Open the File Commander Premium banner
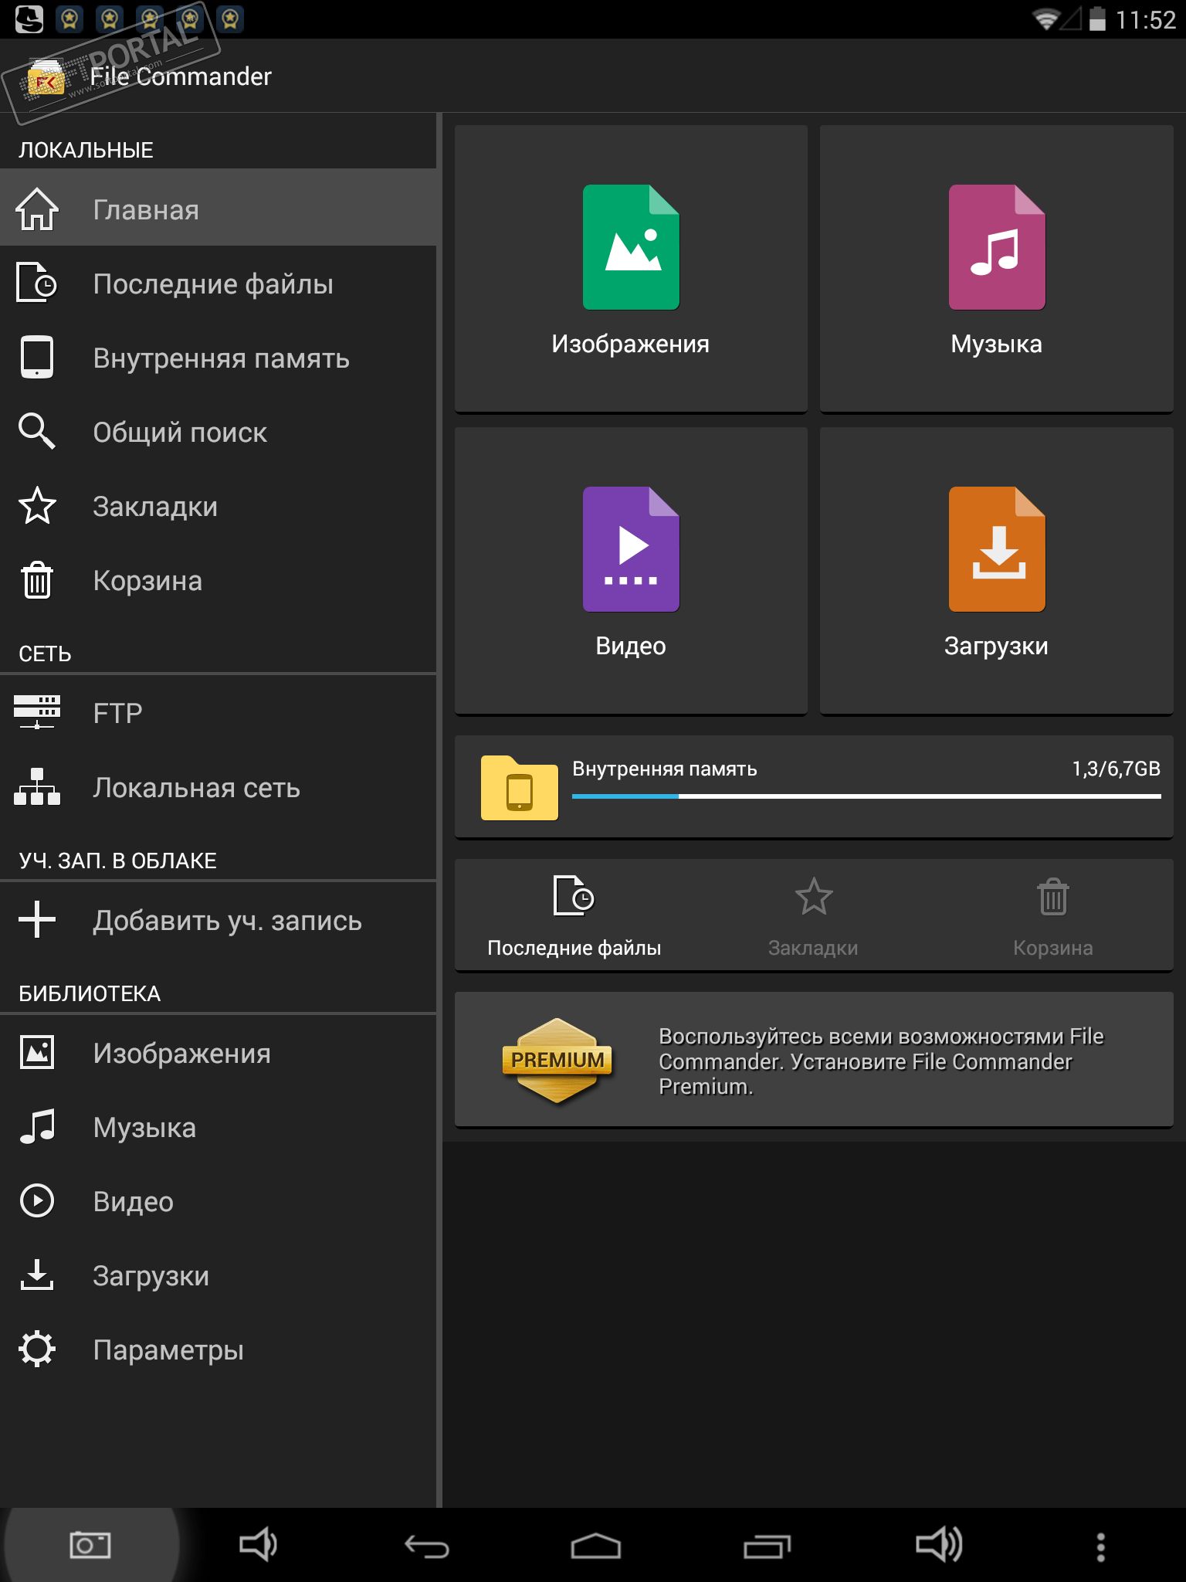This screenshot has width=1186, height=1582. pos(814,1059)
